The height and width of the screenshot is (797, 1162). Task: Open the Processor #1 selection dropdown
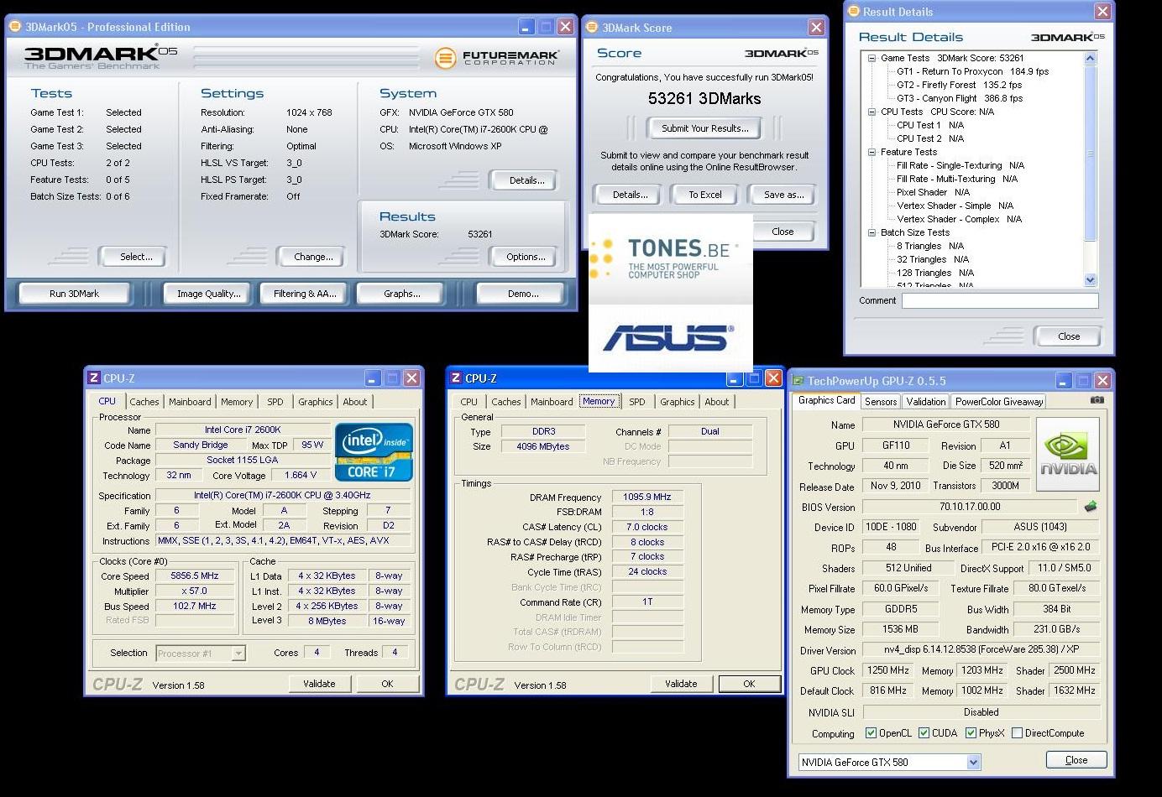click(238, 654)
